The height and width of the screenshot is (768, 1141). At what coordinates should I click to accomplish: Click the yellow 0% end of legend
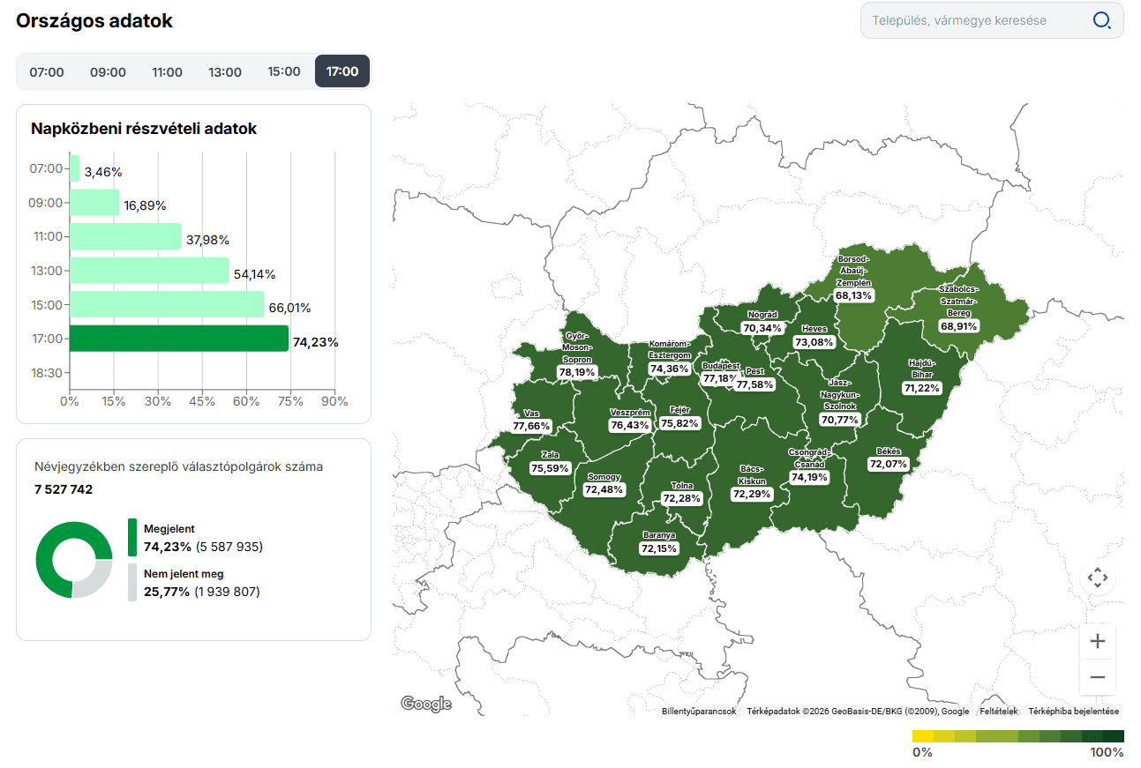[922, 736]
